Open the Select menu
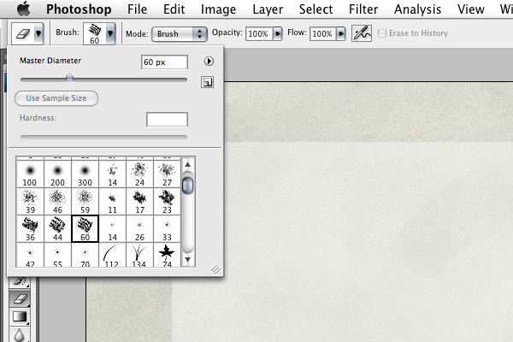This screenshot has width=513, height=342. (x=315, y=9)
